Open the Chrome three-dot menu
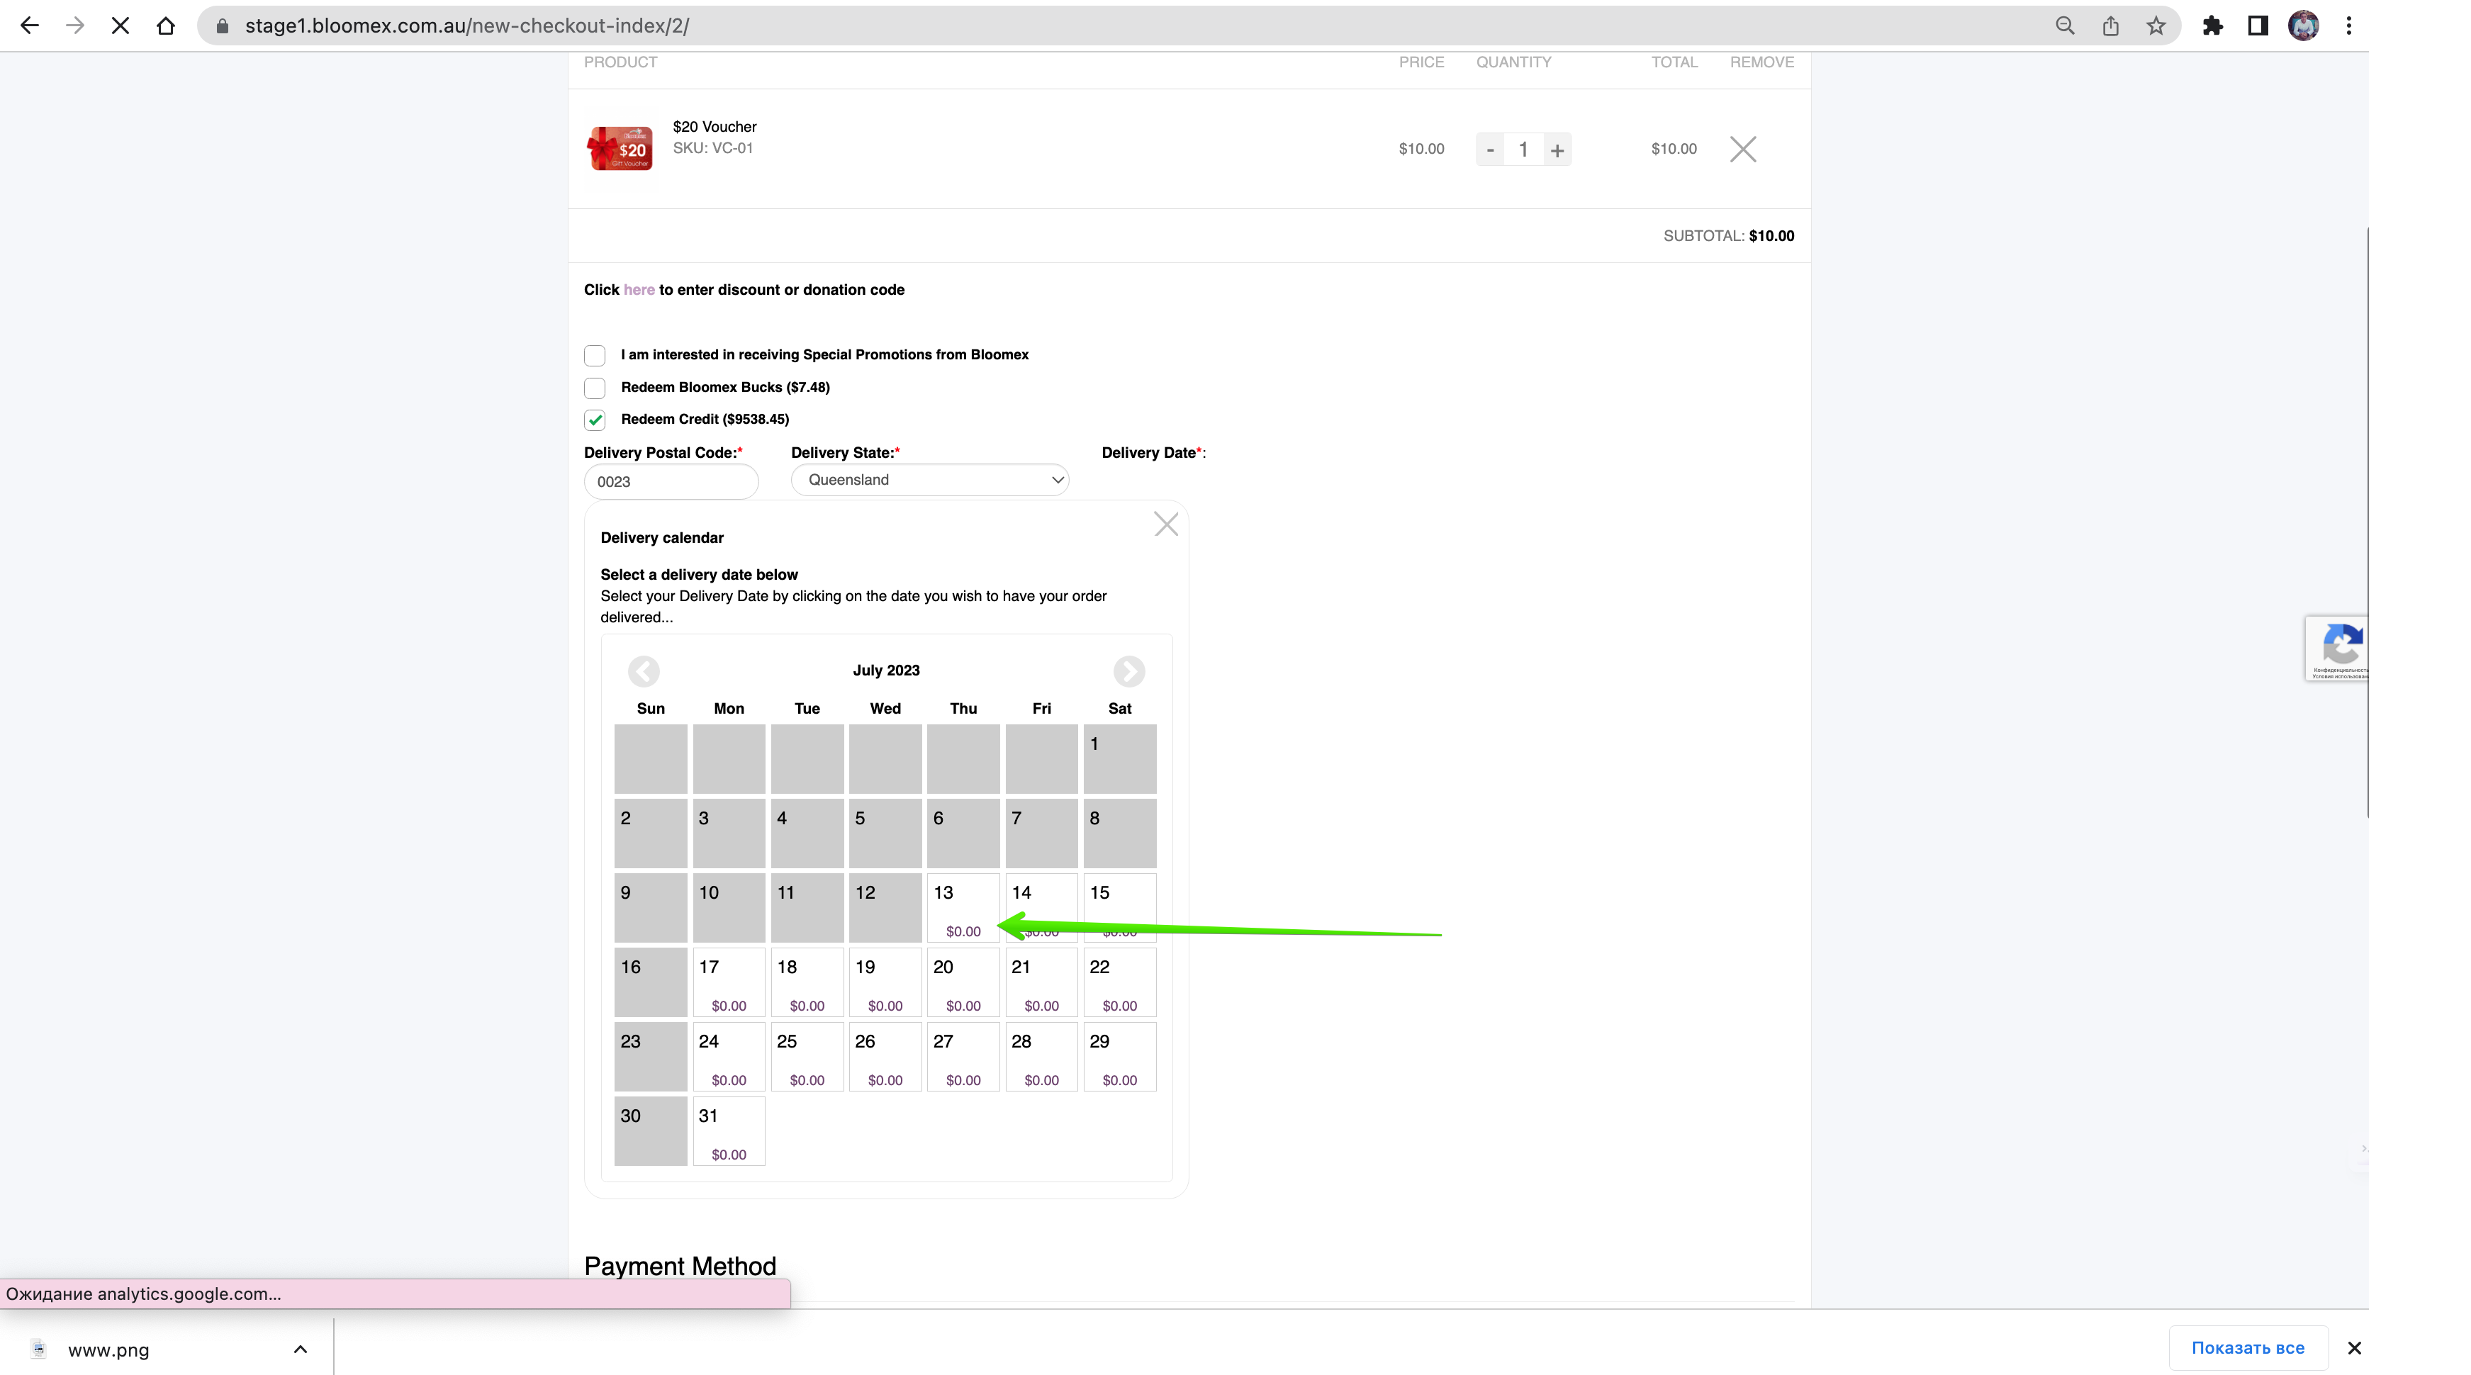 [2348, 26]
